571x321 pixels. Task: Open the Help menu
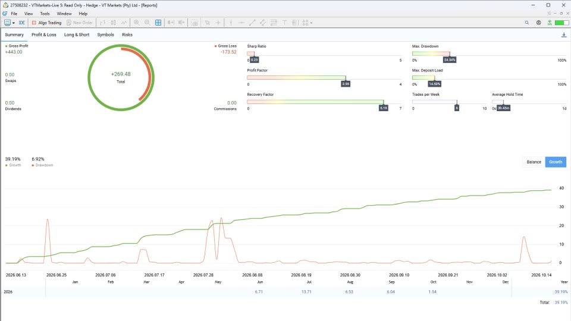[x=83, y=14]
